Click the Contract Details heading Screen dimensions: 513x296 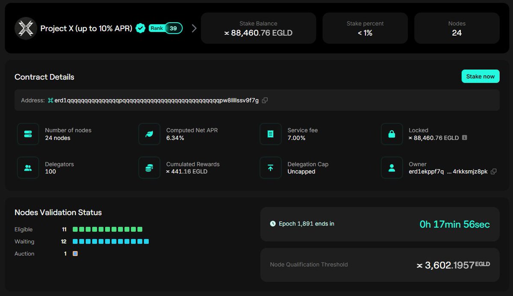click(44, 77)
